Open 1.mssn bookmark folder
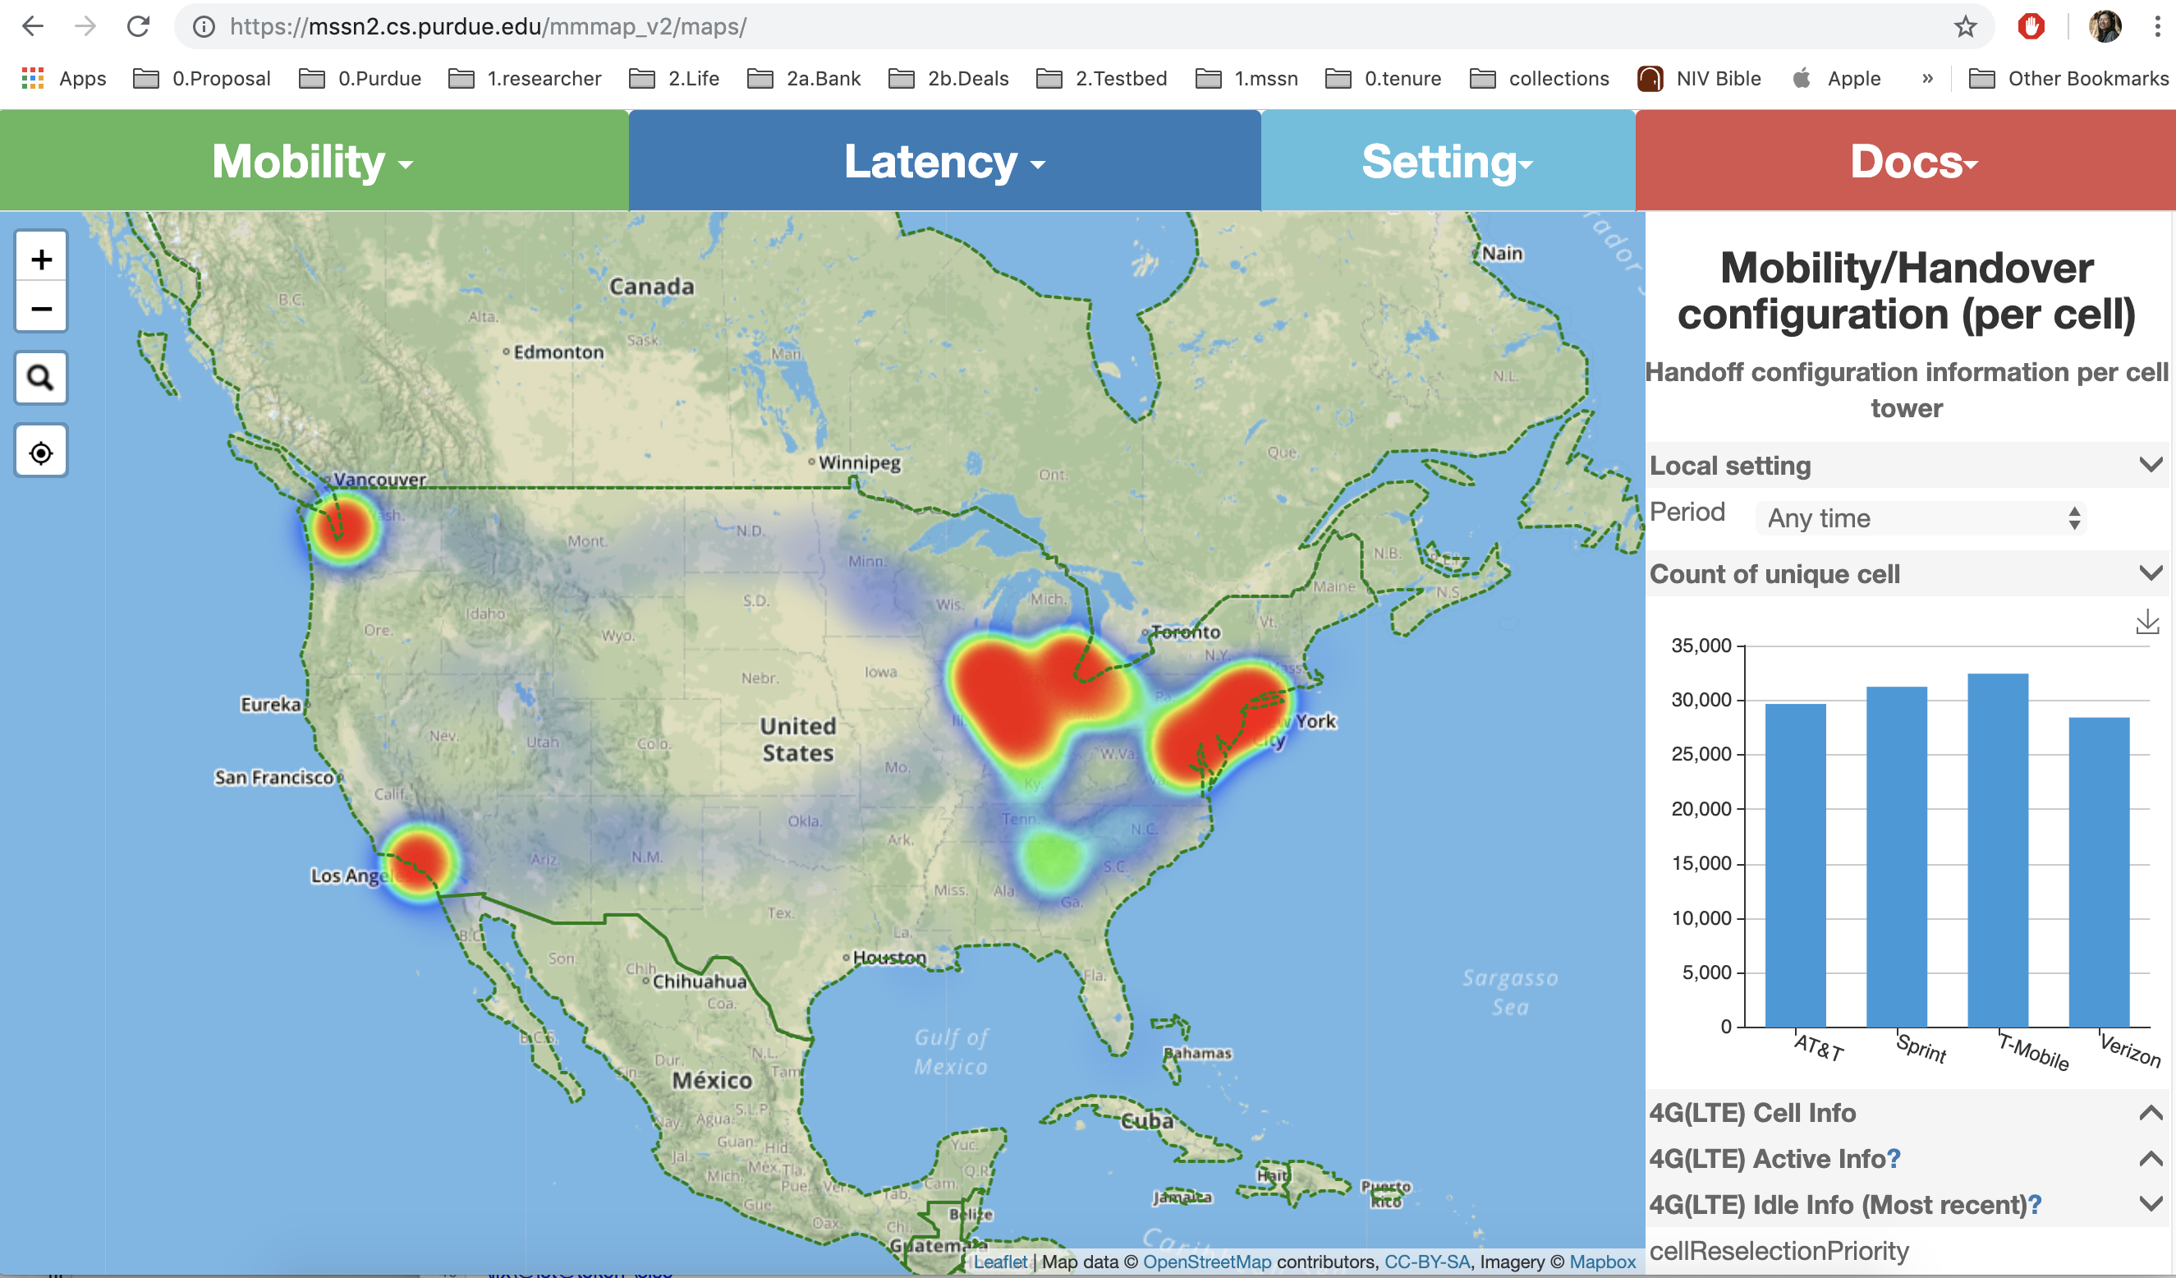Image resolution: width=2176 pixels, height=1278 pixels. 1246,79
